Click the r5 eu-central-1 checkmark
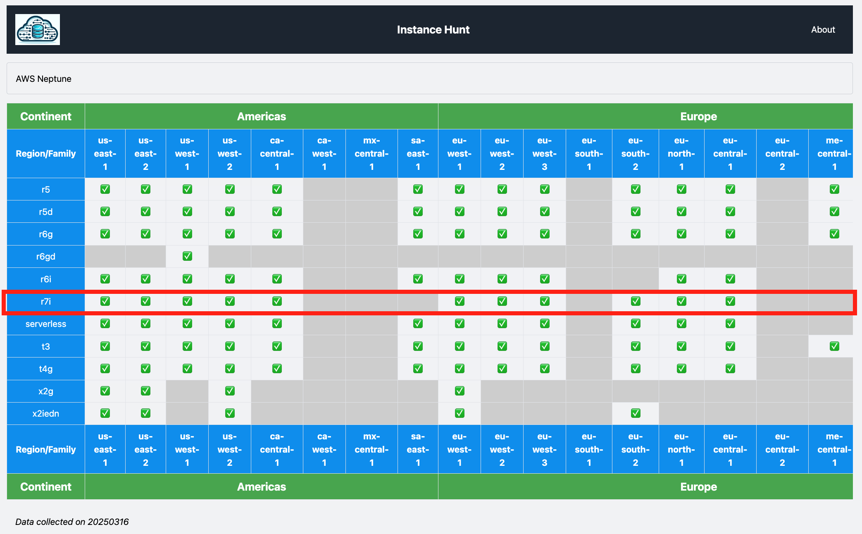 point(730,189)
